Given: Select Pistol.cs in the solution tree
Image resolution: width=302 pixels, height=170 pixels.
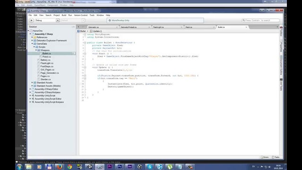Looking at the screenshot, I should coord(47,57).
